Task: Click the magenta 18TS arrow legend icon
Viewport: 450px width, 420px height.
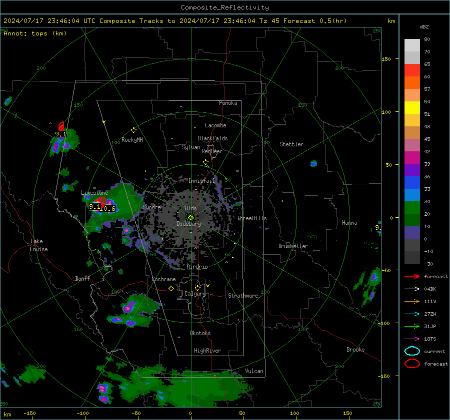Action: coord(412,339)
